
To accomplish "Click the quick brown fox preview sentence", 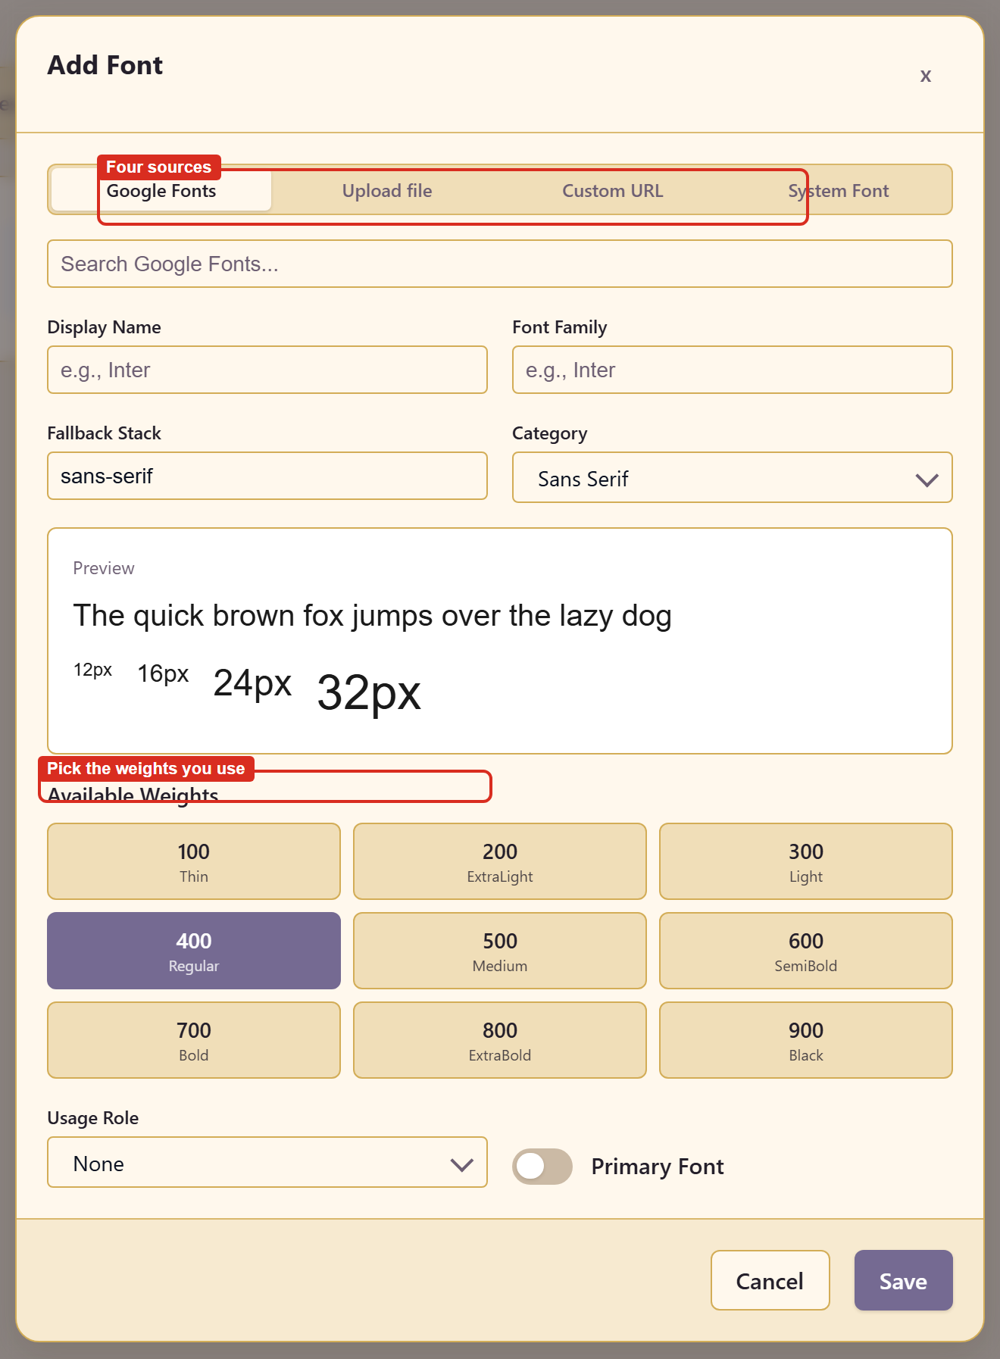I will (372, 616).
